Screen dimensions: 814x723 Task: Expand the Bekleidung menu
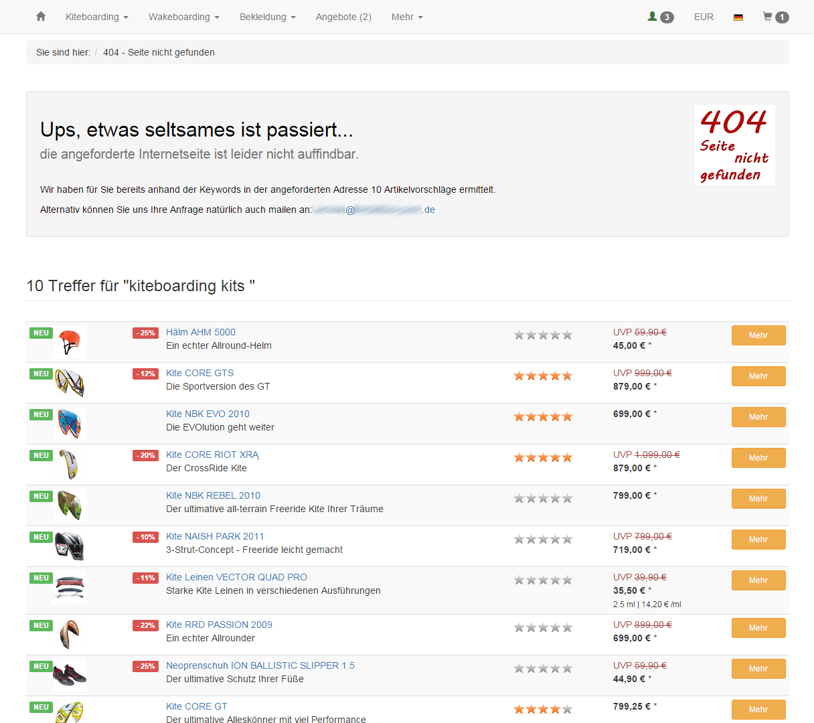pos(268,17)
